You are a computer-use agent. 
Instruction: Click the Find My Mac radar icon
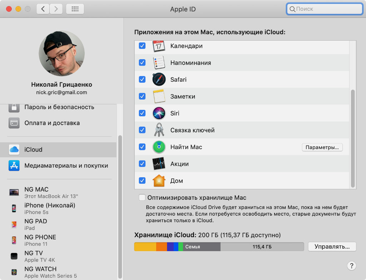[159, 147]
